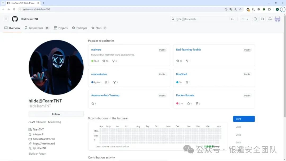286x161 pixels.
Task: Switch to the Projects tab
Action: tap(61, 28)
